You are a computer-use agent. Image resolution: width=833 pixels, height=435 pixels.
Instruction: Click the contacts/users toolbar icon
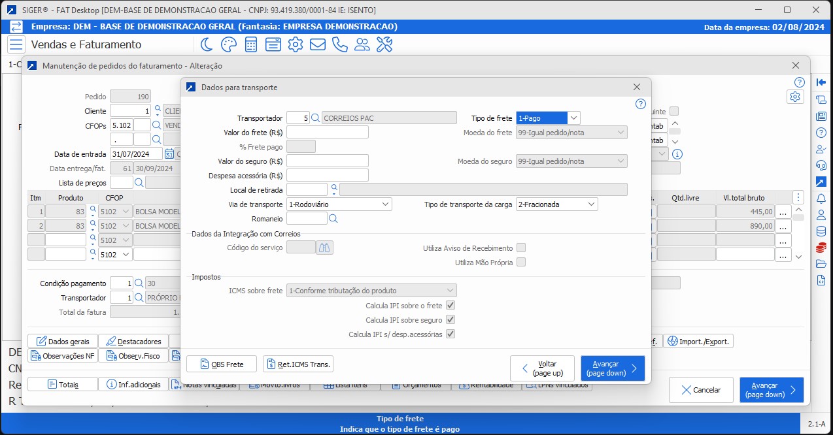[362, 44]
